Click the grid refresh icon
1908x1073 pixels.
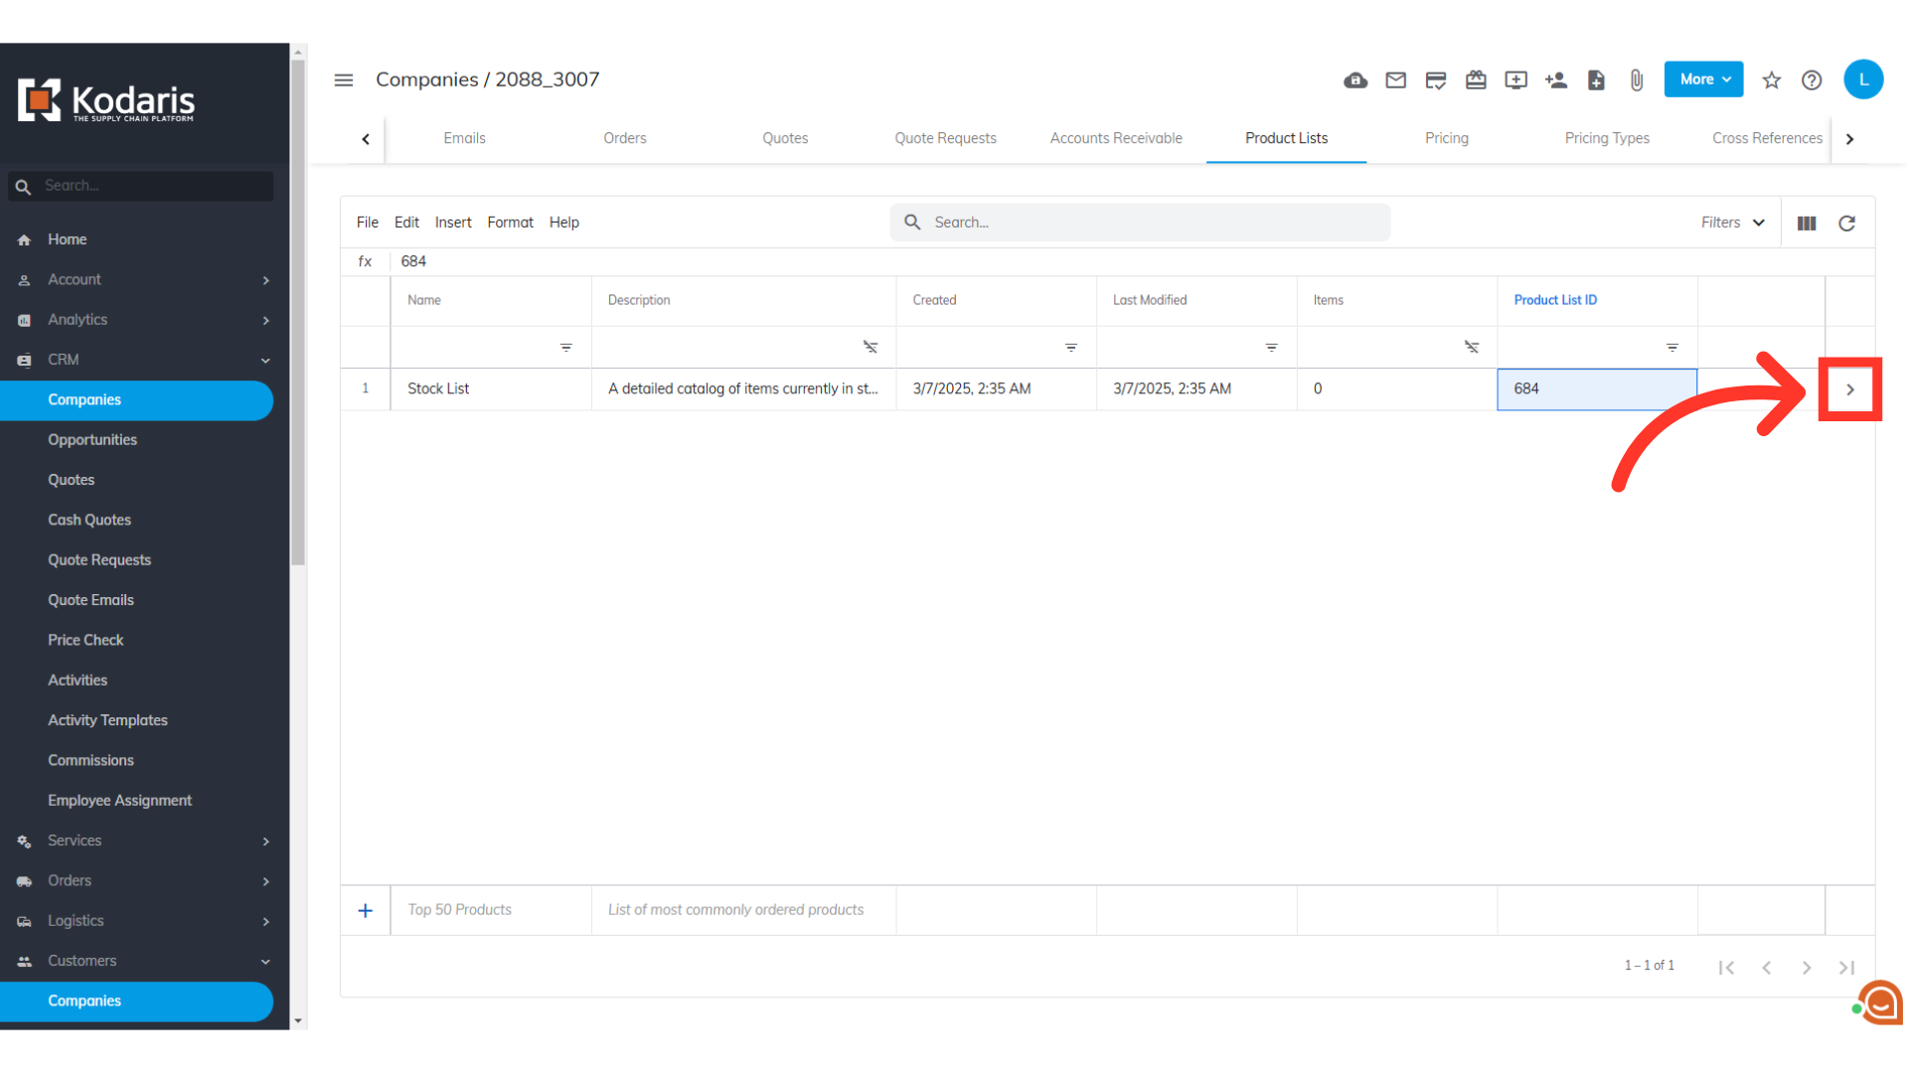tap(1846, 224)
